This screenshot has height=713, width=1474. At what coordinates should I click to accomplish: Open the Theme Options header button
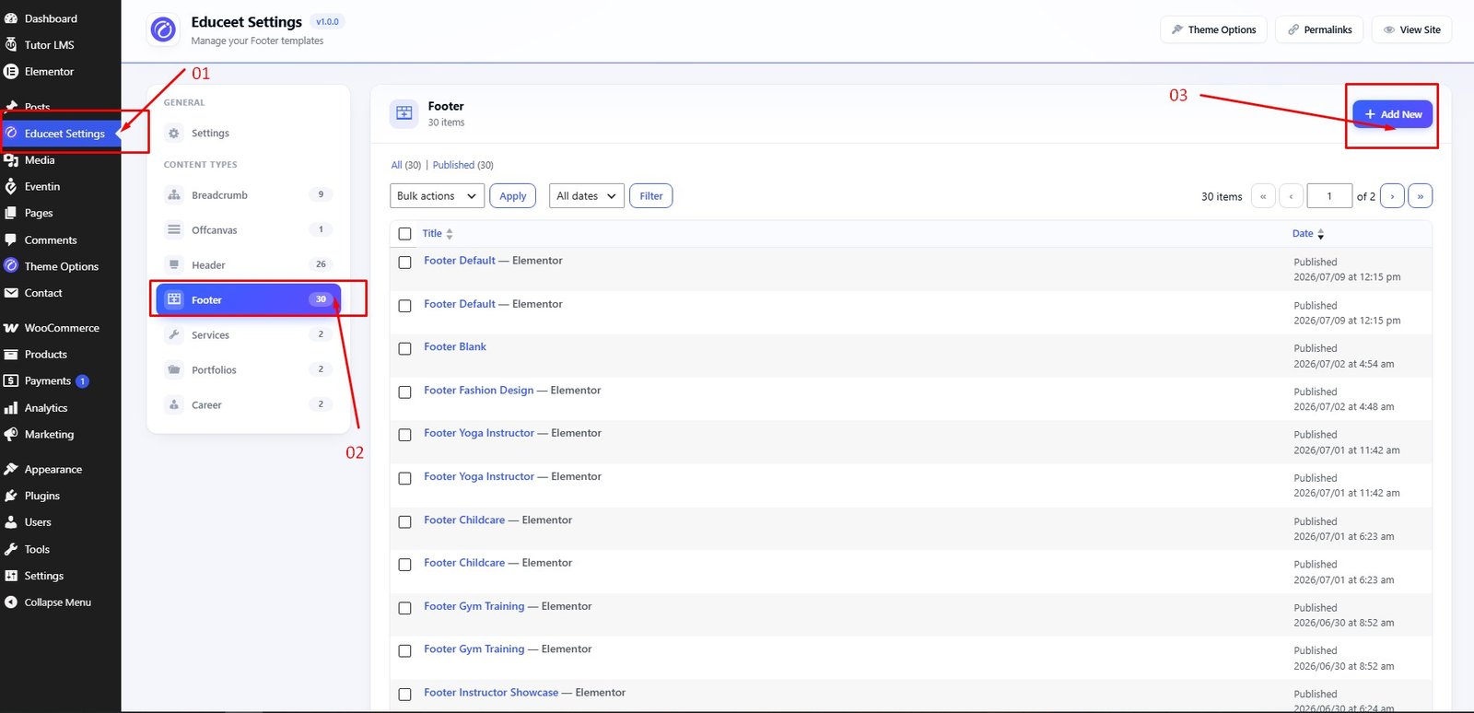coord(1213,29)
